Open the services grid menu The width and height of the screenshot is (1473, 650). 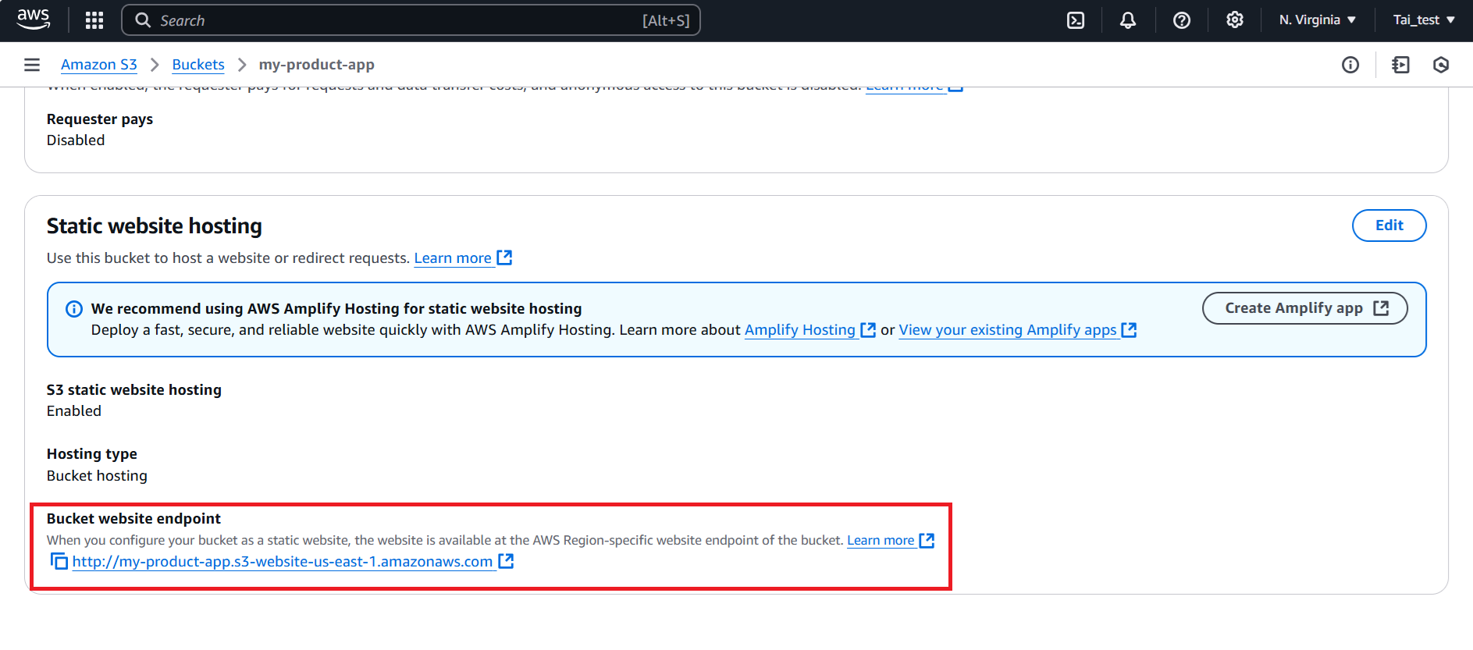(94, 20)
